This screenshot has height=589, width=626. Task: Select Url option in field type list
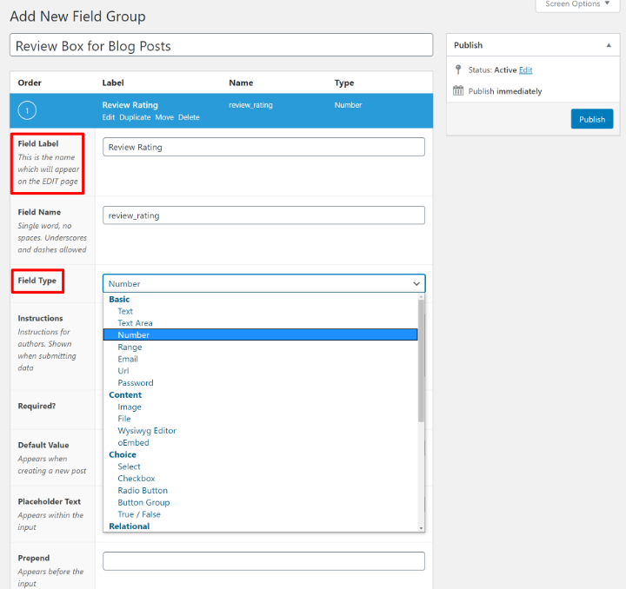click(x=261, y=371)
